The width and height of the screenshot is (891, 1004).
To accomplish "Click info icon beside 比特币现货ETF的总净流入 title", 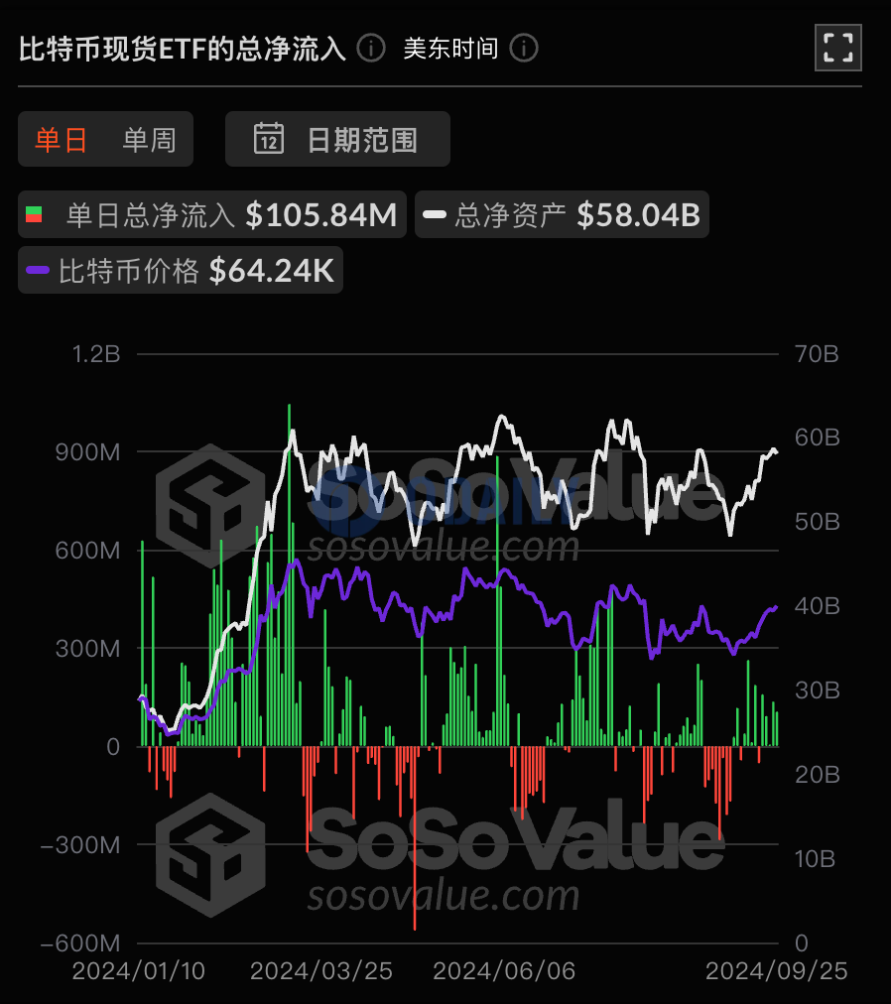I will [x=371, y=48].
